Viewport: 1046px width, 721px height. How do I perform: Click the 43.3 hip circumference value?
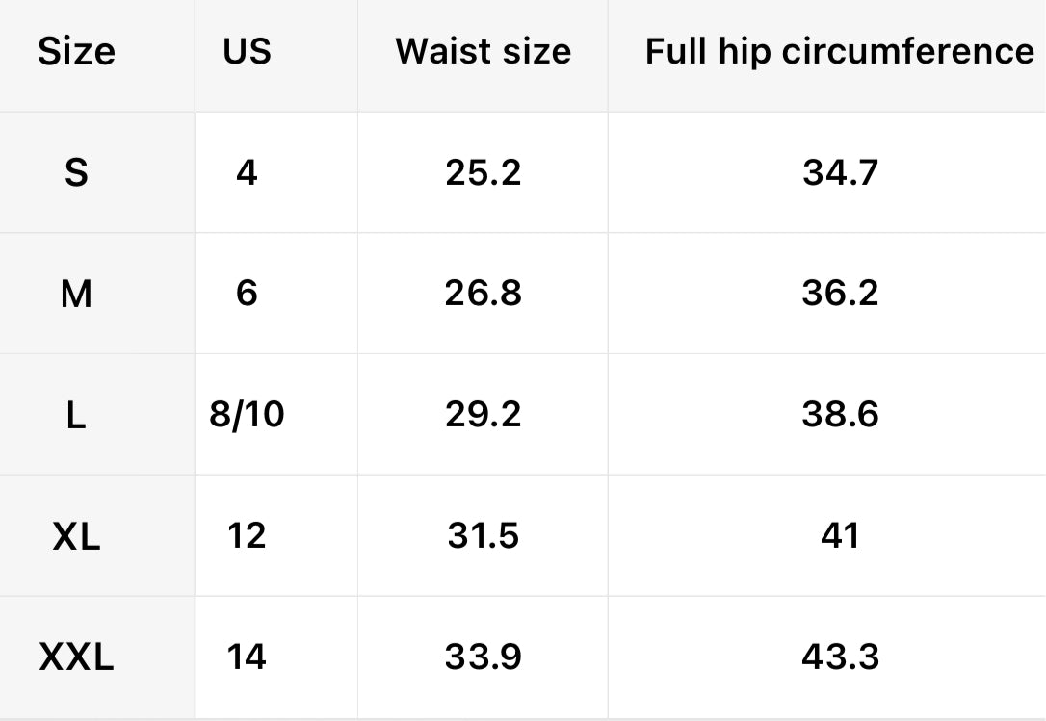(839, 657)
